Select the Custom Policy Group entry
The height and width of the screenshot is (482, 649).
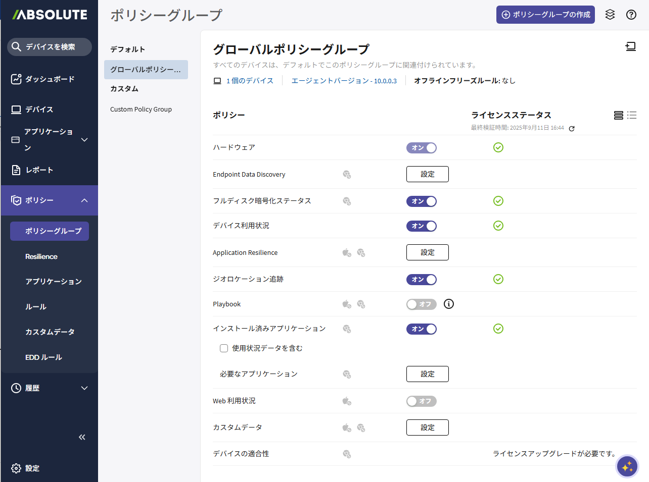tap(141, 110)
